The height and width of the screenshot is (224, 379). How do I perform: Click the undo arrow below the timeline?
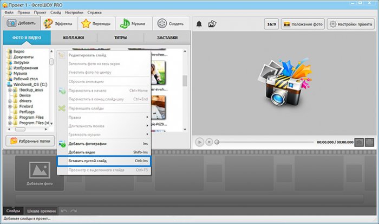tap(64, 210)
